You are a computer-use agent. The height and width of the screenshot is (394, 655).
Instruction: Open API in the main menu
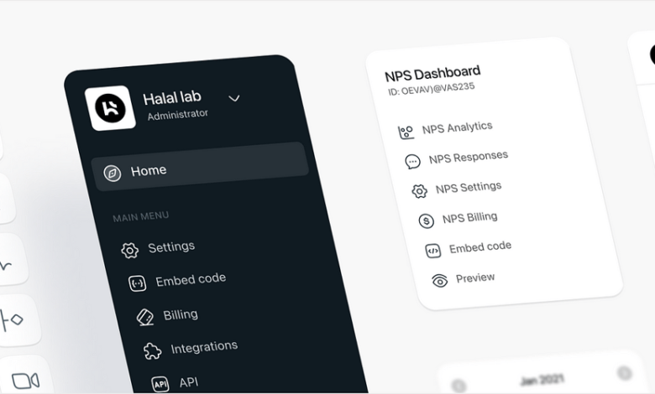[x=189, y=382]
